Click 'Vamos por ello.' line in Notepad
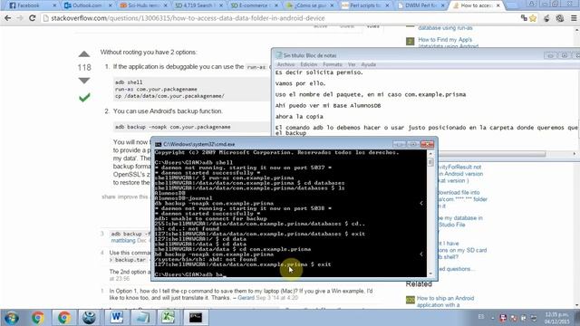The width and height of the screenshot is (580, 326). tap(300, 83)
